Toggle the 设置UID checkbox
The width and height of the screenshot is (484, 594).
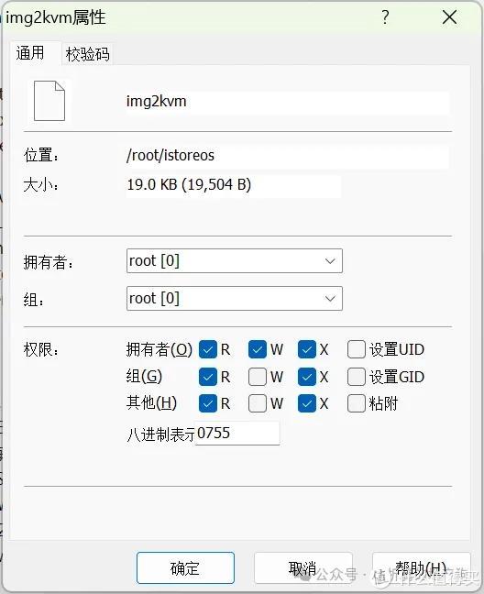click(x=357, y=349)
